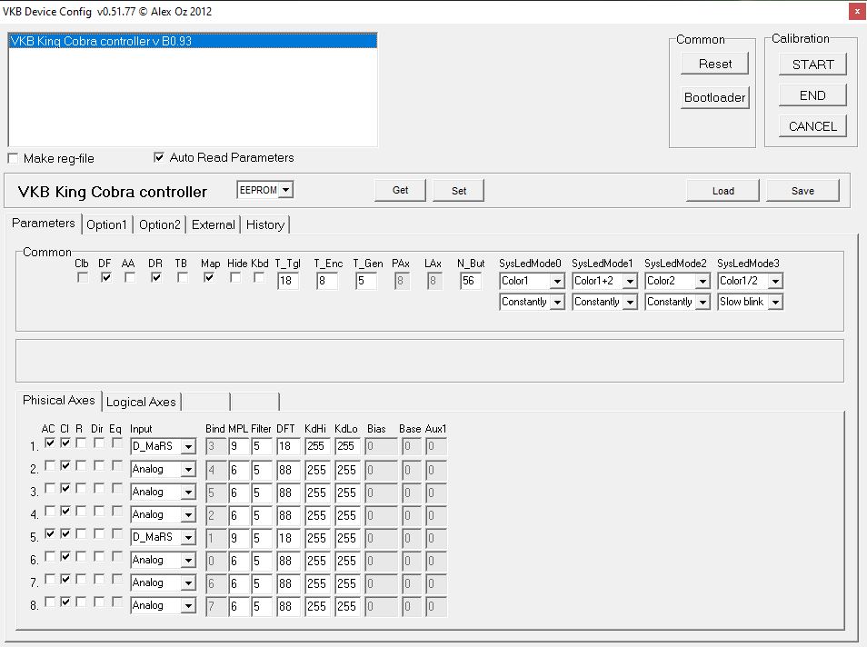
Task: Open the EEPROM dropdown
Action: 285,190
